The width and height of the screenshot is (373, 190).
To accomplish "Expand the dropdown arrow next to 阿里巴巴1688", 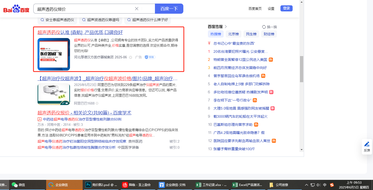I will (97, 103).
